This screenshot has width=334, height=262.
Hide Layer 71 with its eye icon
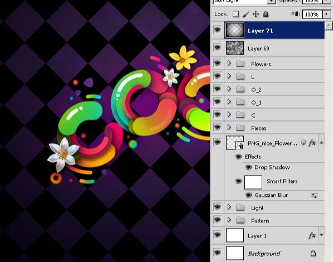pyautogui.click(x=217, y=30)
